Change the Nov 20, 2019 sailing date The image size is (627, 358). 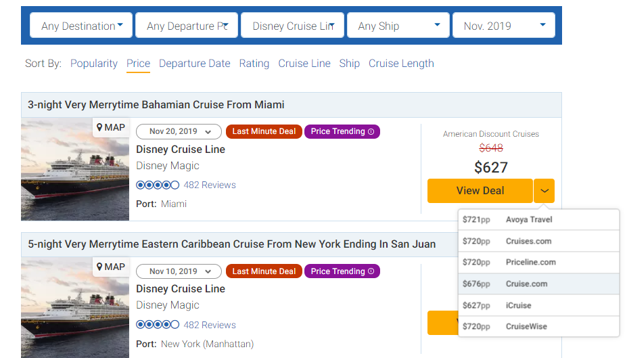[179, 131]
